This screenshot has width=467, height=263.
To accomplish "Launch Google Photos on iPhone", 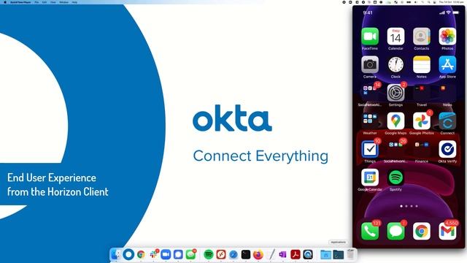I will [422, 121].
